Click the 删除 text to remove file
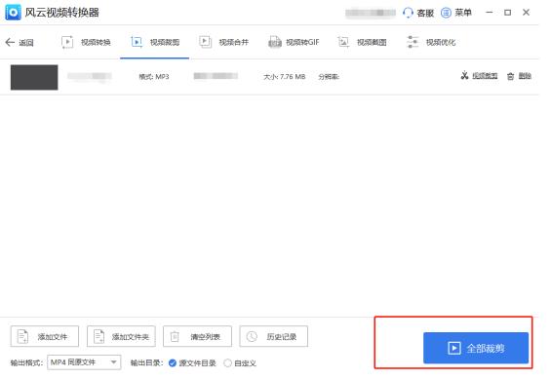This screenshot has height=379, width=551. click(x=525, y=76)
